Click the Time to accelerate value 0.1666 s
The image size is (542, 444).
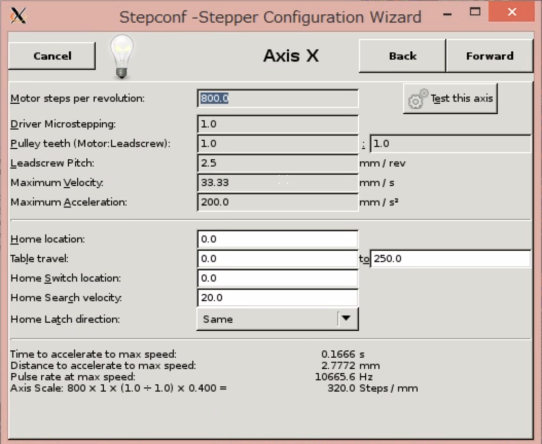[x=342, y=354]
